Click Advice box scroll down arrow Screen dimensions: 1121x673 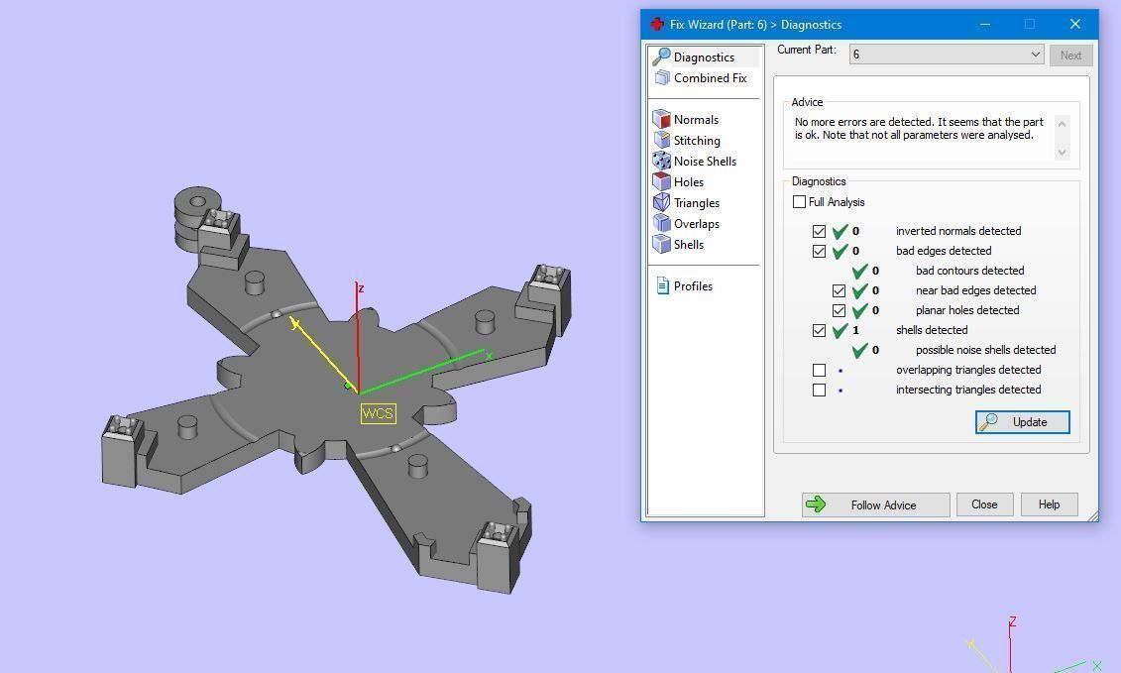(1062, 153)
